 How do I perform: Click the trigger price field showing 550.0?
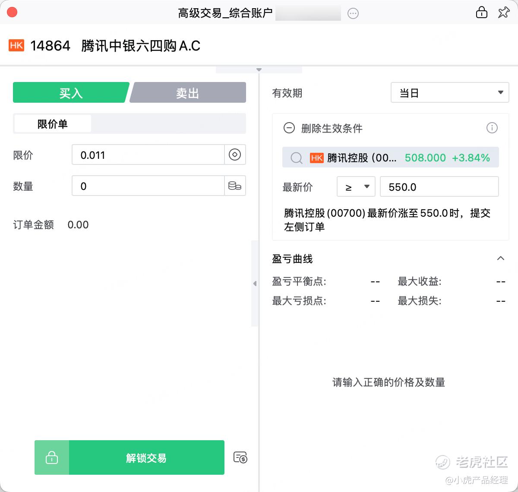tap(439, 187)
